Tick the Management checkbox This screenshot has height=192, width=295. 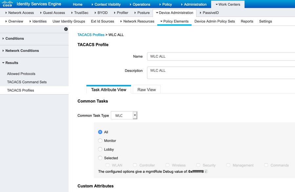click(228, 165)
